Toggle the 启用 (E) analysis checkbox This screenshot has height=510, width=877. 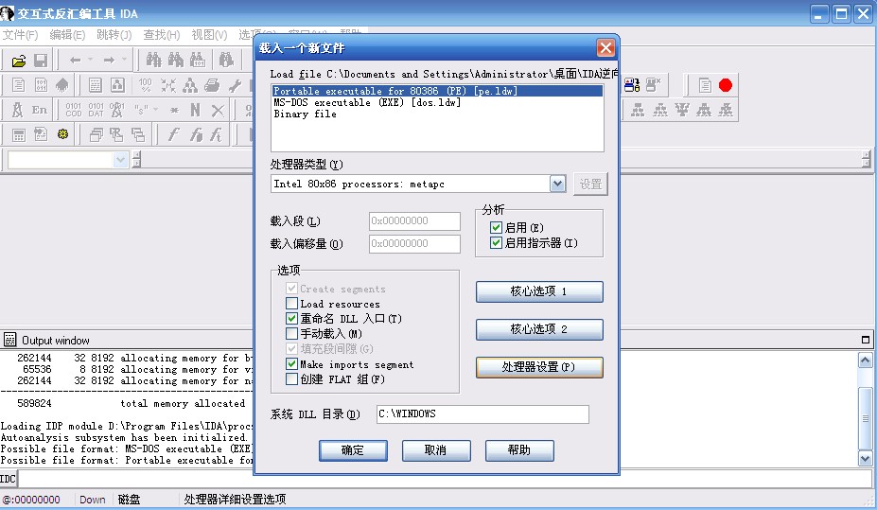tap(496, 228)
